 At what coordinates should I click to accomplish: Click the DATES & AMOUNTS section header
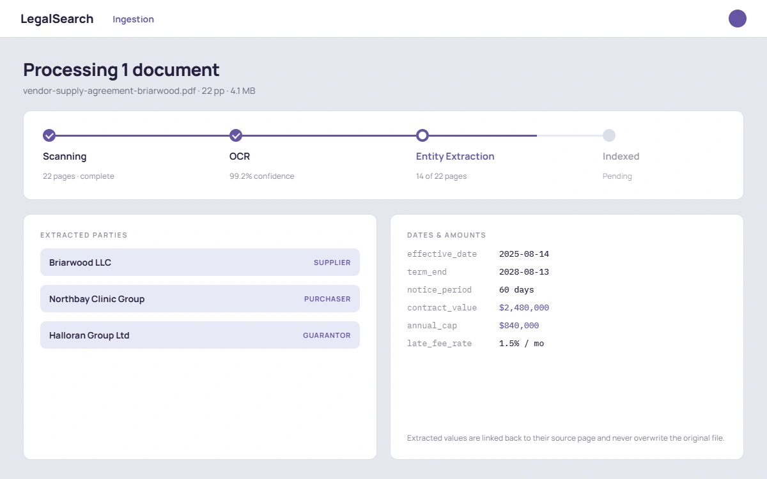(447, 235)
